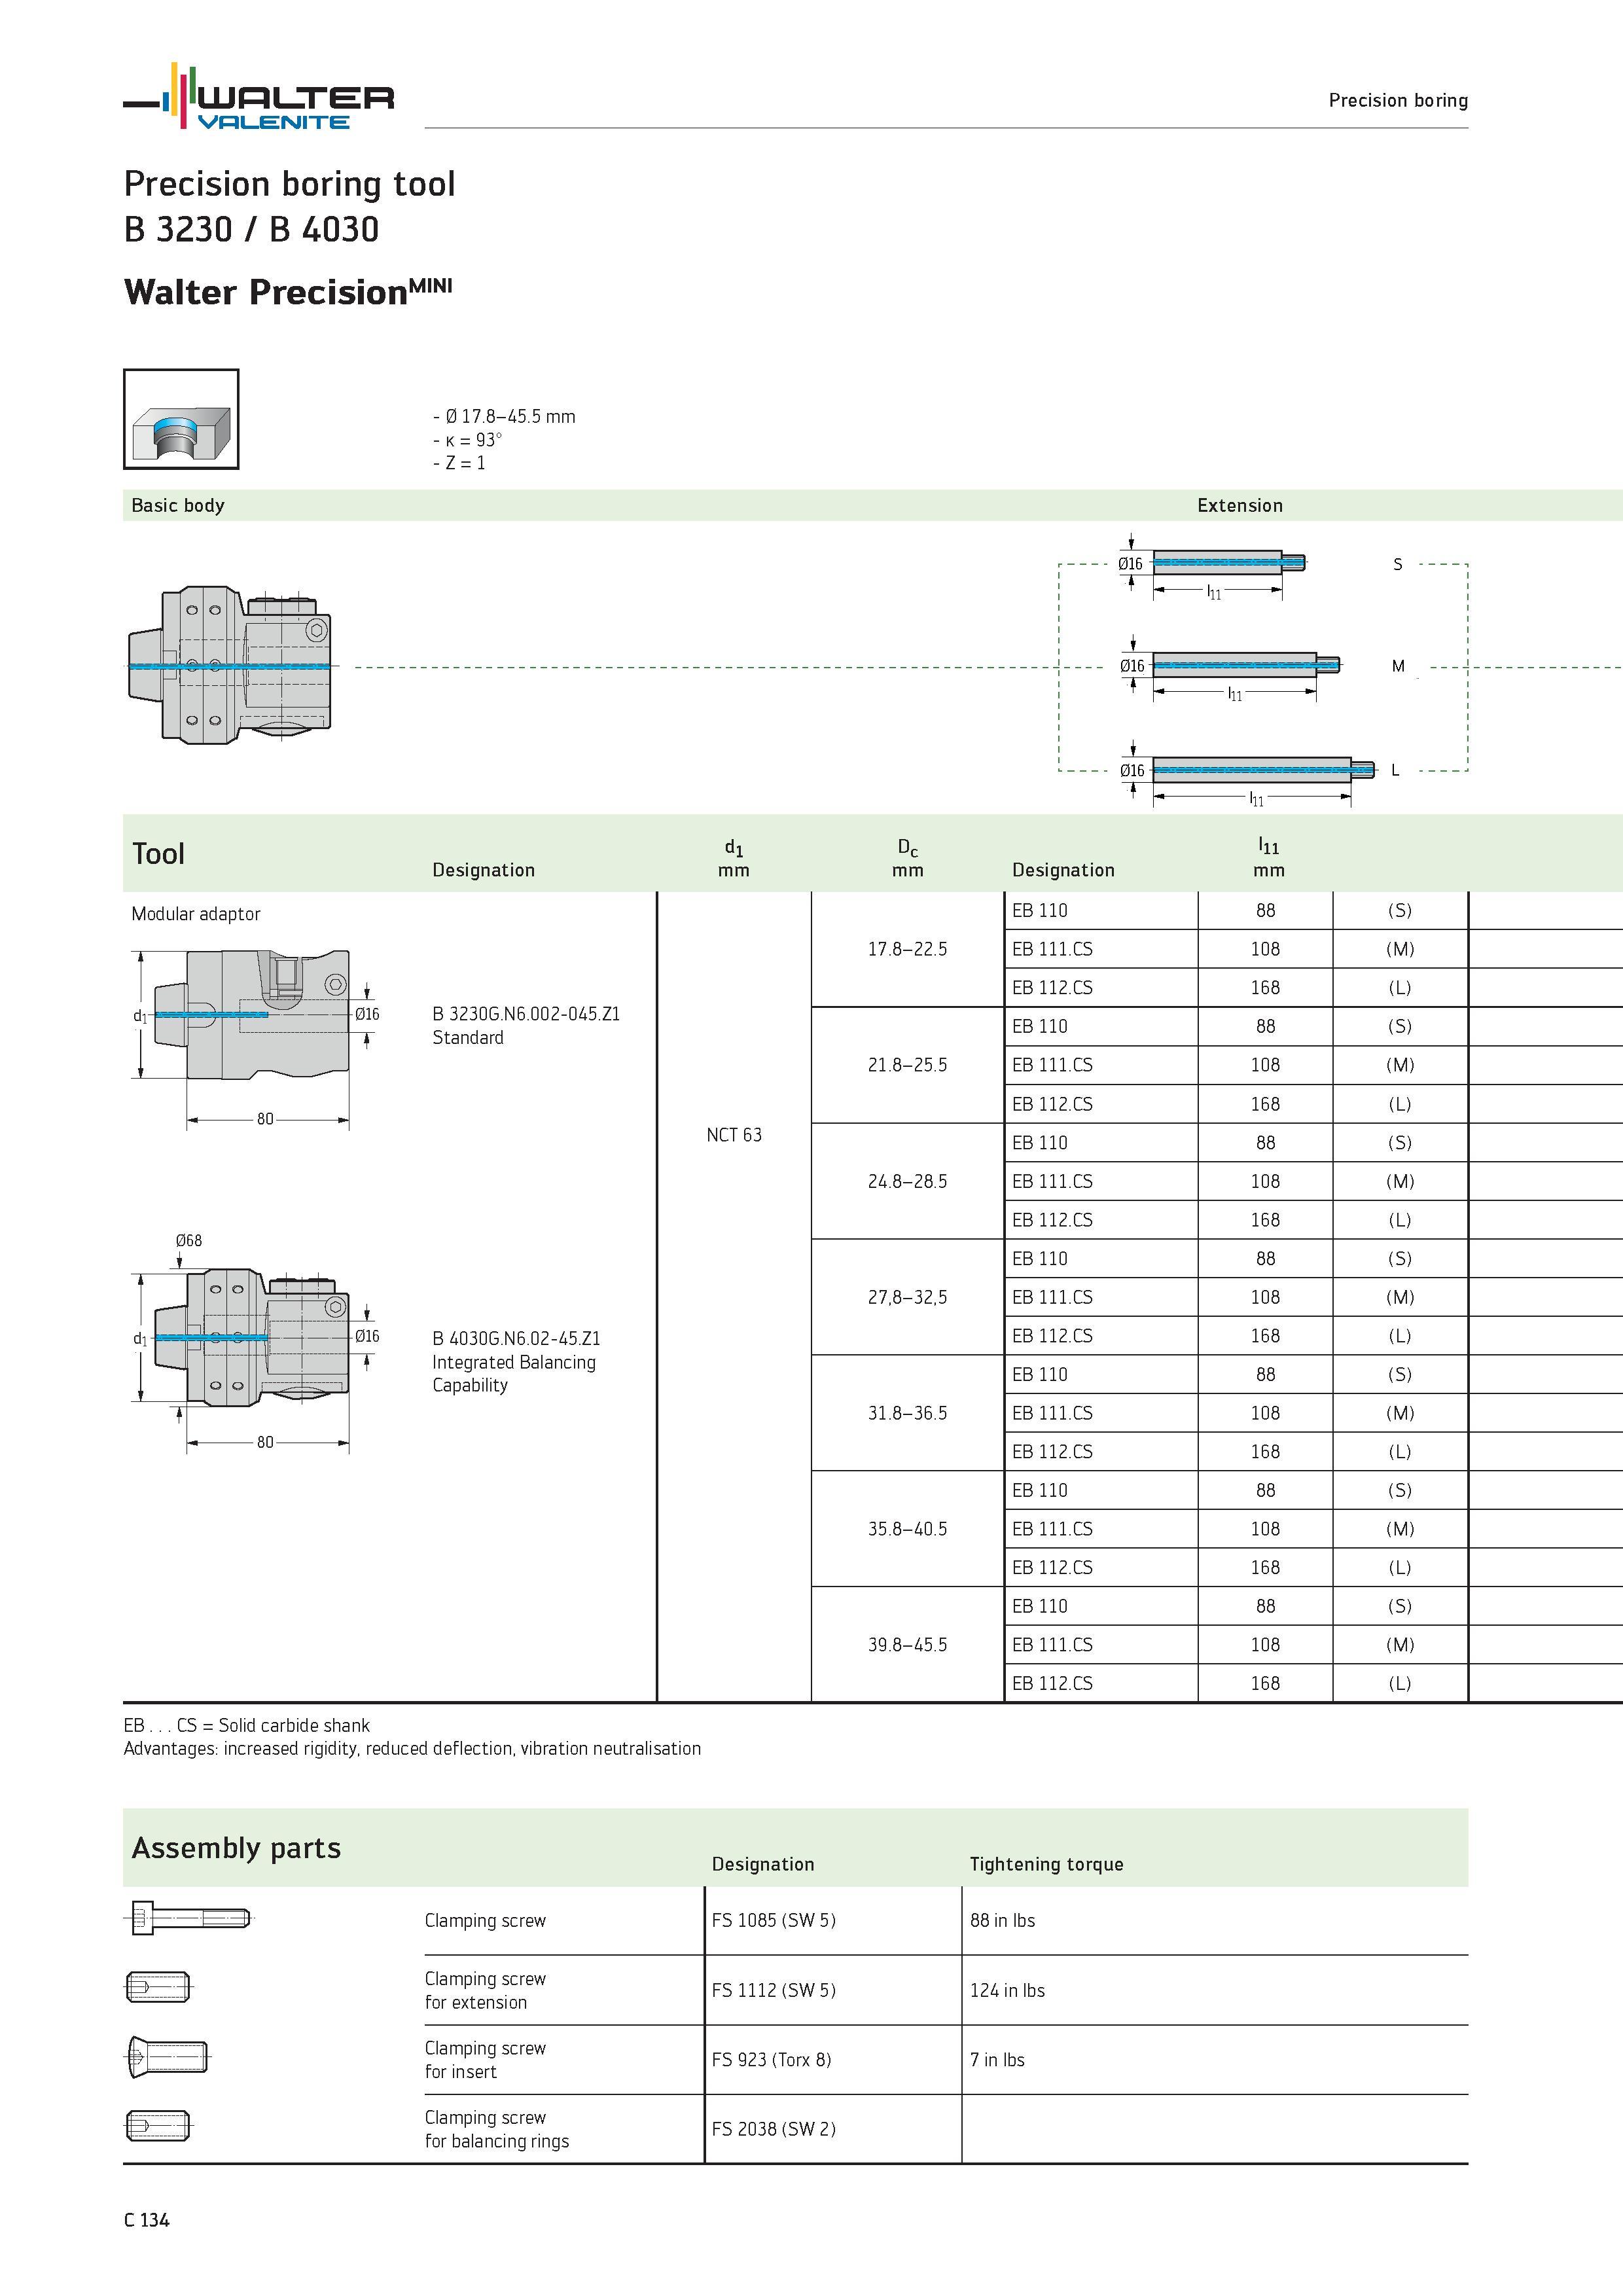Screen dimensions: 1623x2296
Task: Click the "Ø68" dimension label
Action: pyautogui.click(x=188, y=1240)
